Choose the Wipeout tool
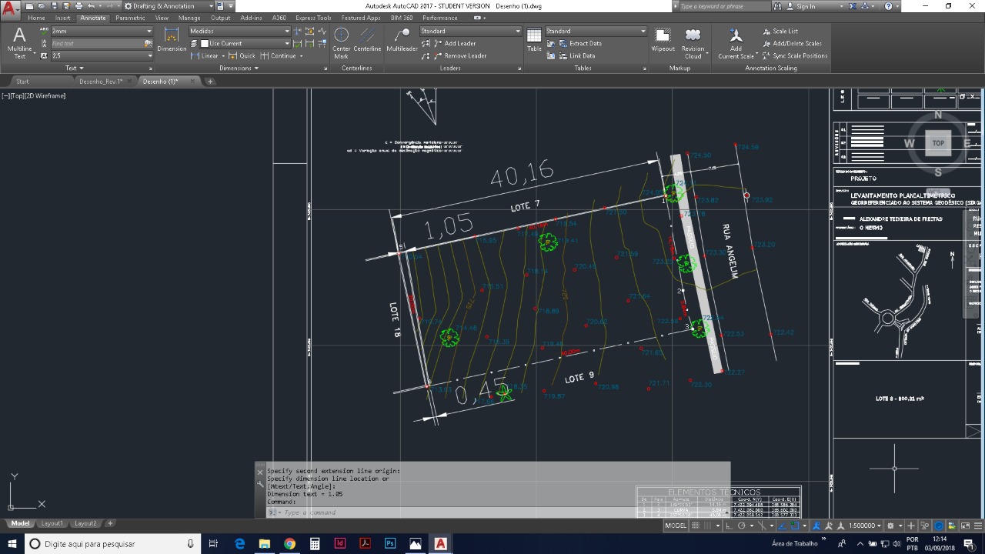This screenshot has height=554, width=985. click(x=663, y=40)
